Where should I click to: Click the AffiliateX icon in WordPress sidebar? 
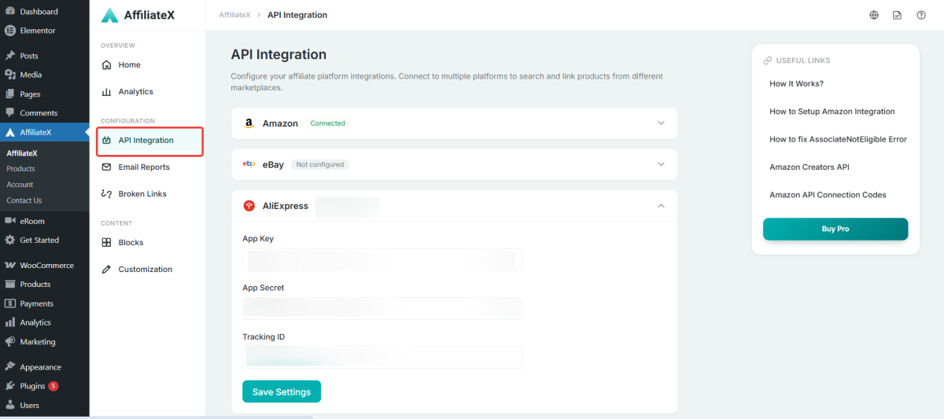pos(10,132)
